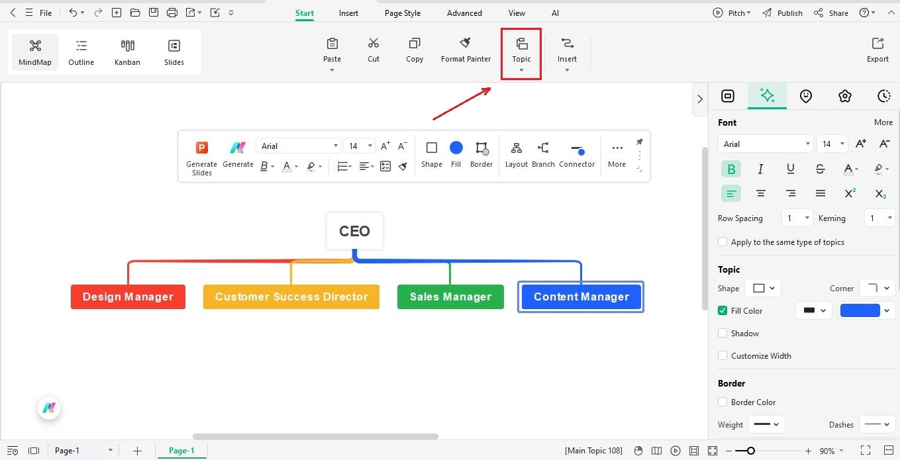Viewport: 900px width, 460px height.
Task: Open the Format Painter tool
Action: pos(466,50)
